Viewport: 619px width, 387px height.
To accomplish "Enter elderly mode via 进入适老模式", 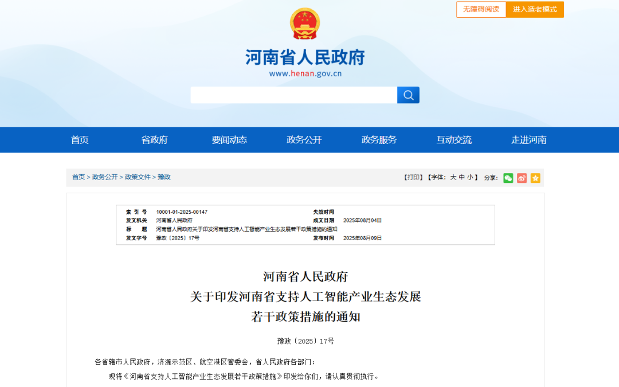I will (x=535, y=9).
